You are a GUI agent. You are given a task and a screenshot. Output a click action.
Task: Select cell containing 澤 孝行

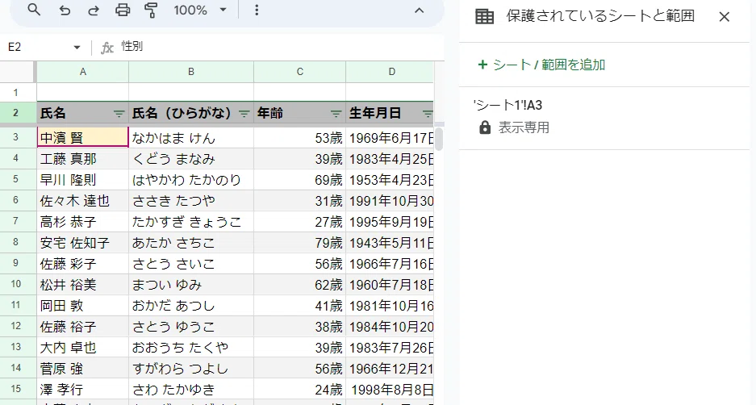tap(83, 390)
